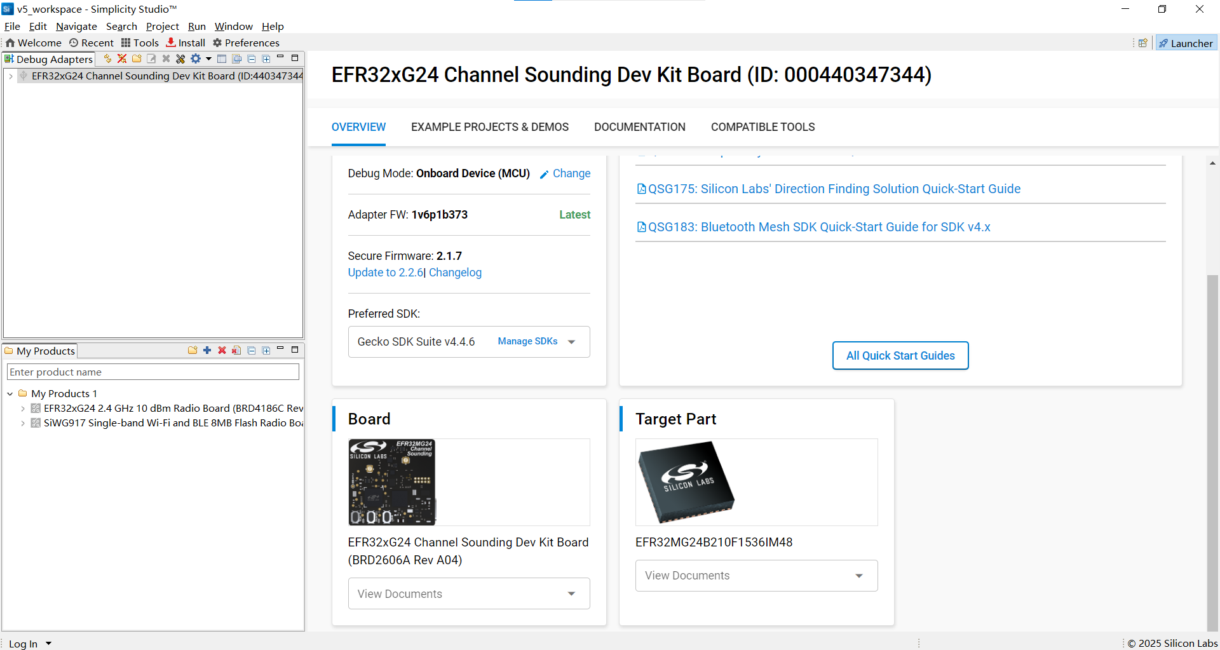Open Preferred SDK dropdown arrow
This screenshot has height=650, width=1220.
[x=572, y=342]
